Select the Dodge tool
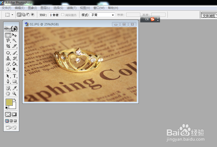The height and width of the screenshot is (147, 217). coord(14,69)
